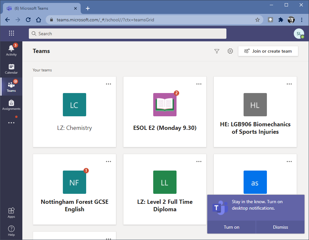Viewport: 309px width, 240px height.
Task: Open Assignments from the sidebar
Action: (x=11, y=105)
